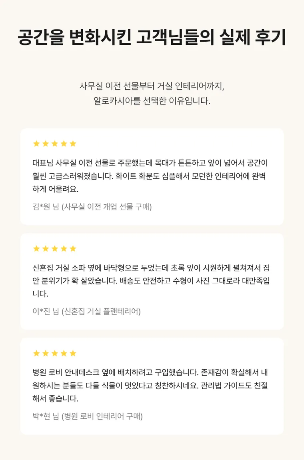Click the first star in 김*원's review
Viewport: 304px width, 460px height.
(x=36, y=144)
